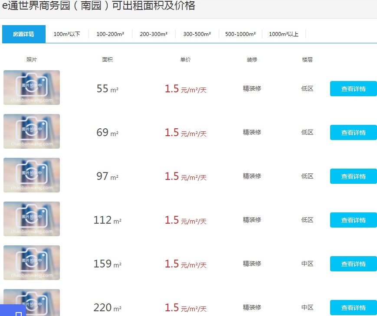Screen dimensions: 377x316
Task: Select the thumbnail for the 97 m² listing
Action: click(32, 175)
